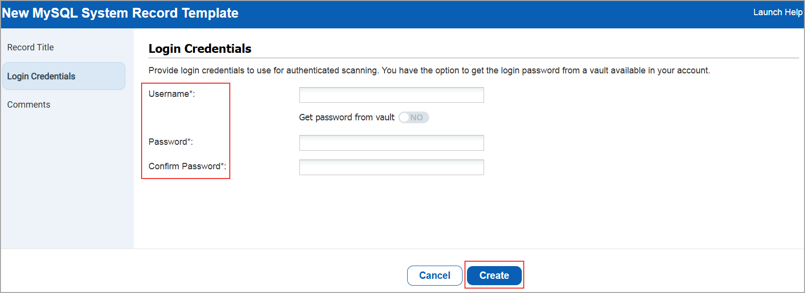
Task: Click into the Username field
Action: (x=391, y=94)
